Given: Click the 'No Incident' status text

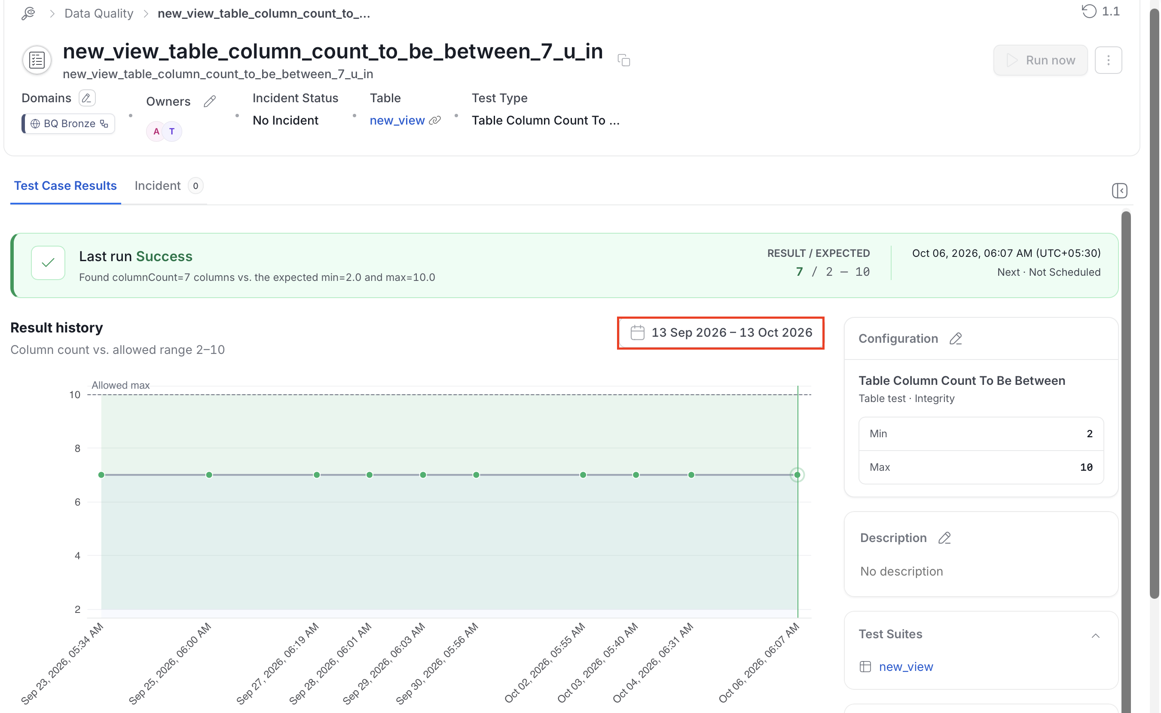Looking at the screenshot, I should (285, 120).
